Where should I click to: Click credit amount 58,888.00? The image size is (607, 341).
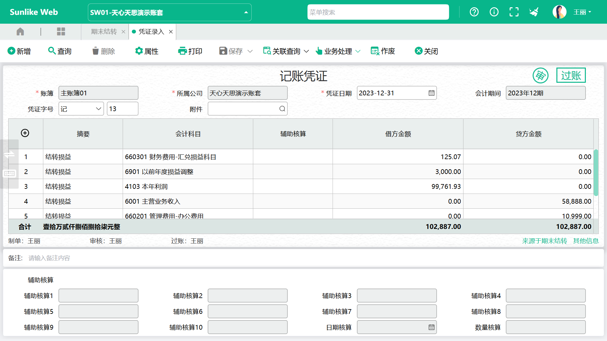[528, 201]
